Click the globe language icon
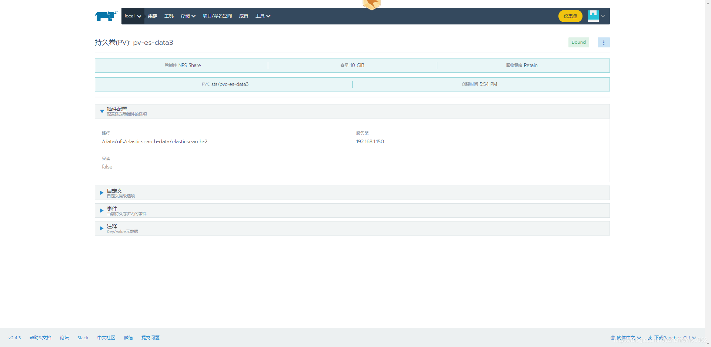Viewport: 711px width, 347px height. pos(613,338)
